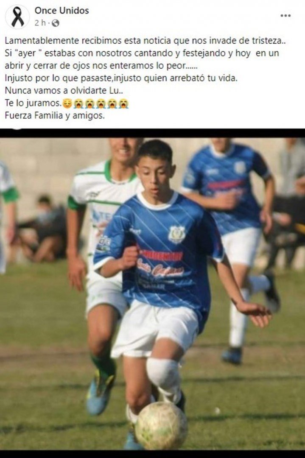Click the first crying emoji in the post
This screenshot has width=305, height=458.
coord(78,103)
